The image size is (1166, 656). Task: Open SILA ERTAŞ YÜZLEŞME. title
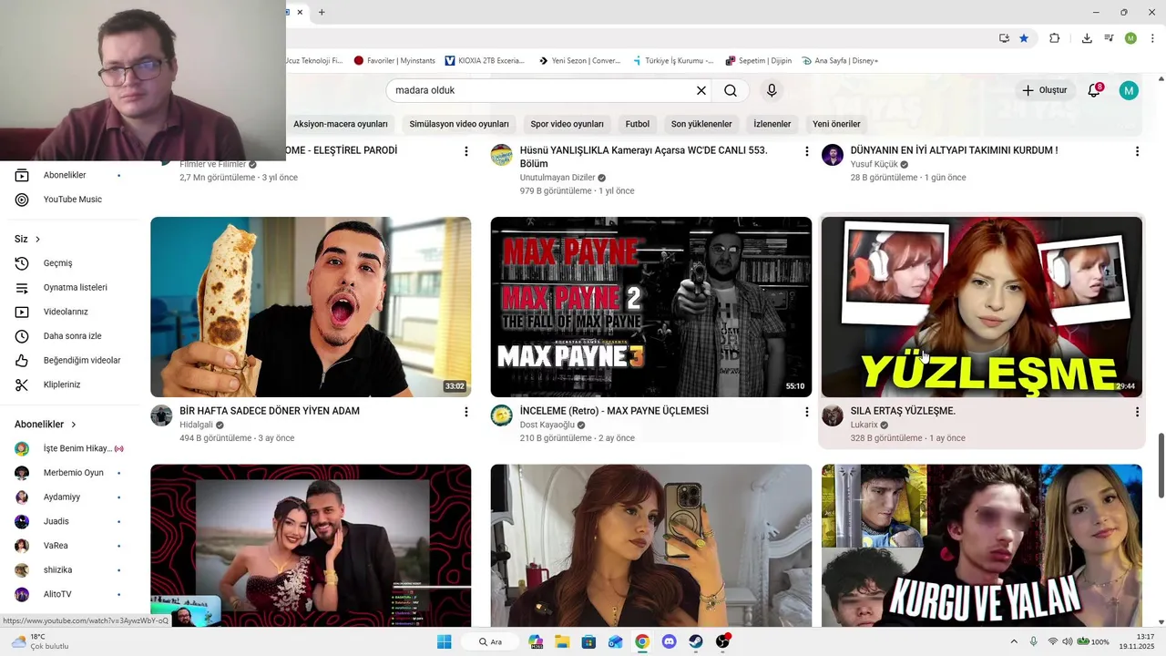coord(903,411)
